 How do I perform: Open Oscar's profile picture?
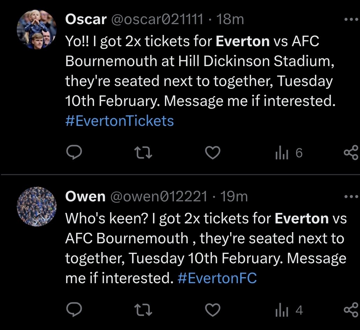[x=37, y=29]
